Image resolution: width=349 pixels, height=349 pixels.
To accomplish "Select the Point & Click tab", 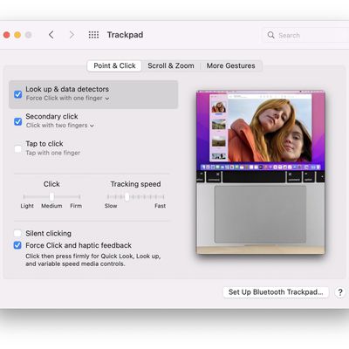I will click(114, 65).
